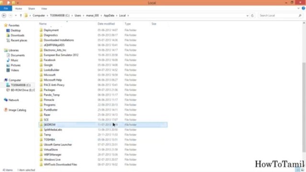Screen dimensions: 306x172
Task: Select the Microsoft Help folder icon
Action: coord(41,80)
